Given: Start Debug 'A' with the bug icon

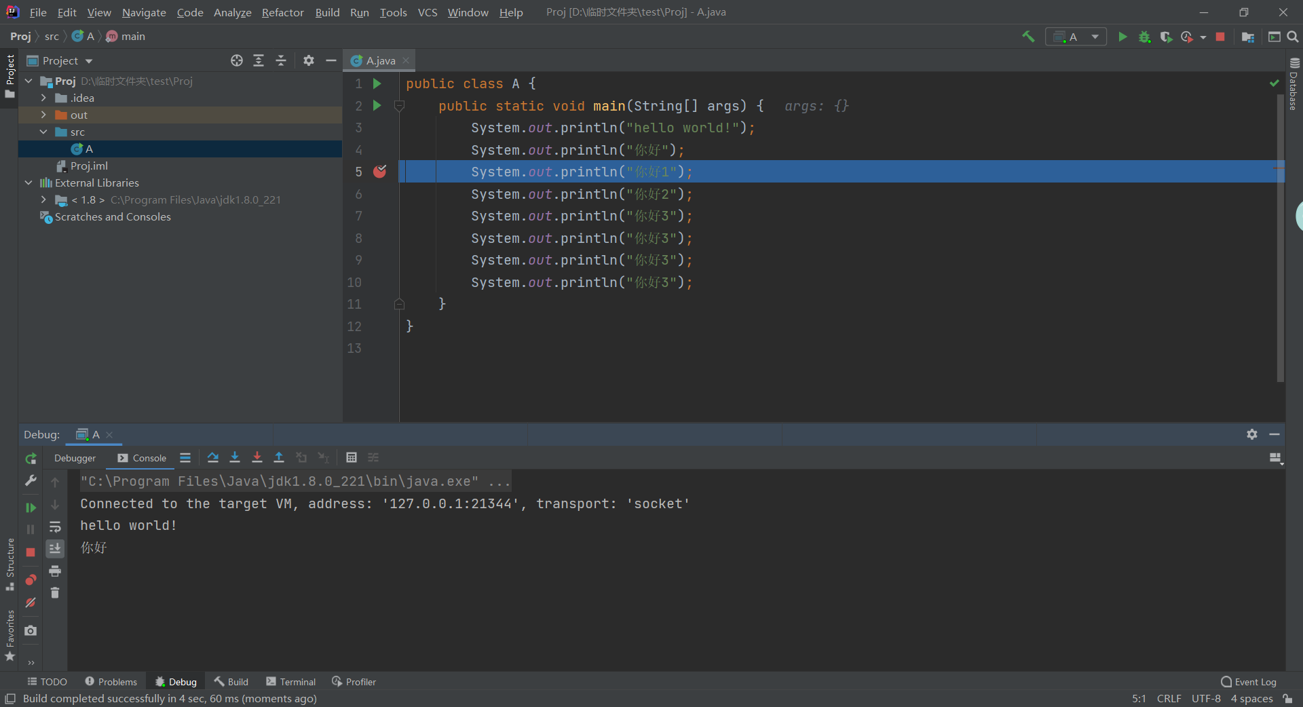Looking at the screenshot, I should tap(1144, 37).
